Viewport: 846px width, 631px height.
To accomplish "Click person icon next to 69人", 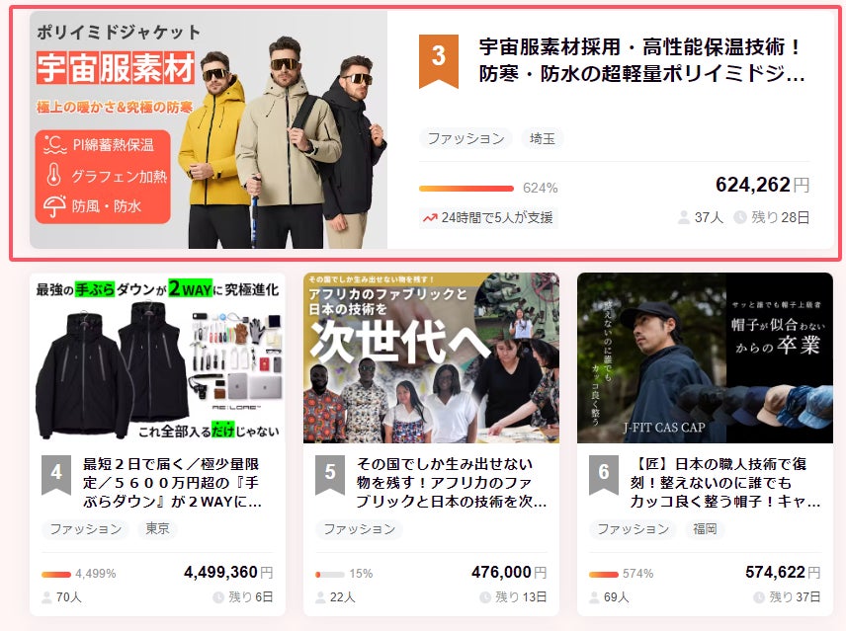I will (595, 596).
